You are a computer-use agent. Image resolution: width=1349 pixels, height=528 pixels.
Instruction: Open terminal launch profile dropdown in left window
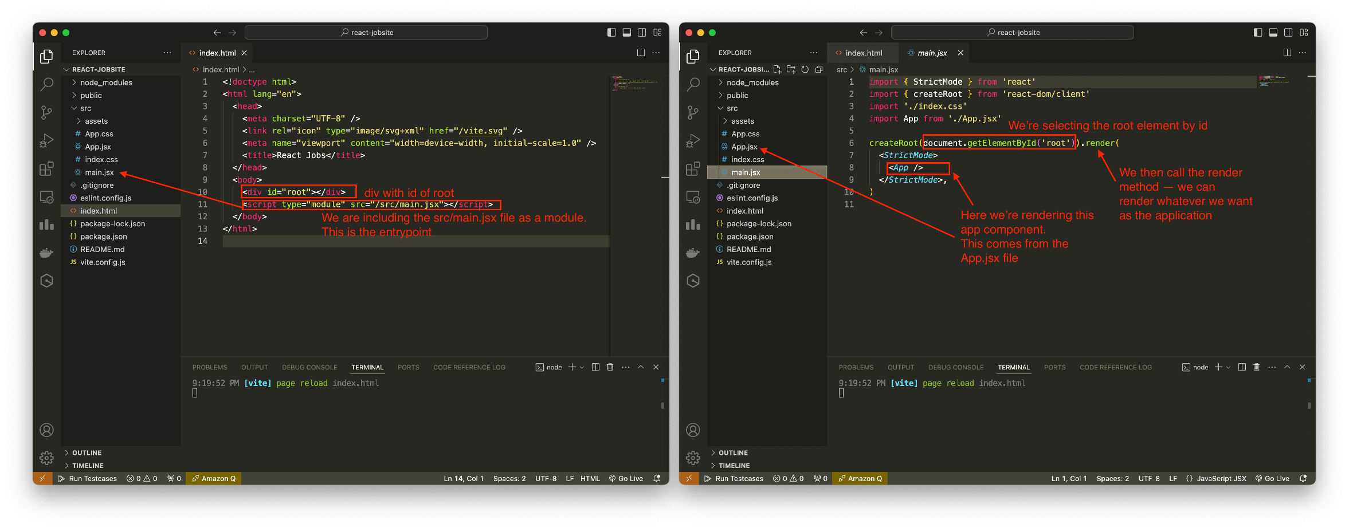click(582, 367)
